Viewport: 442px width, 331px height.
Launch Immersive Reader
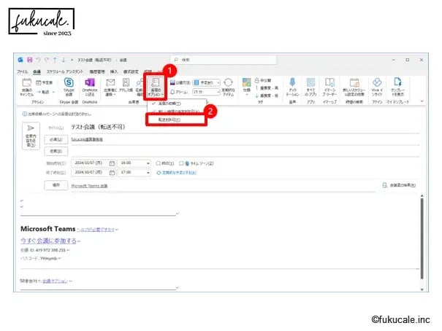pos(329,84)
